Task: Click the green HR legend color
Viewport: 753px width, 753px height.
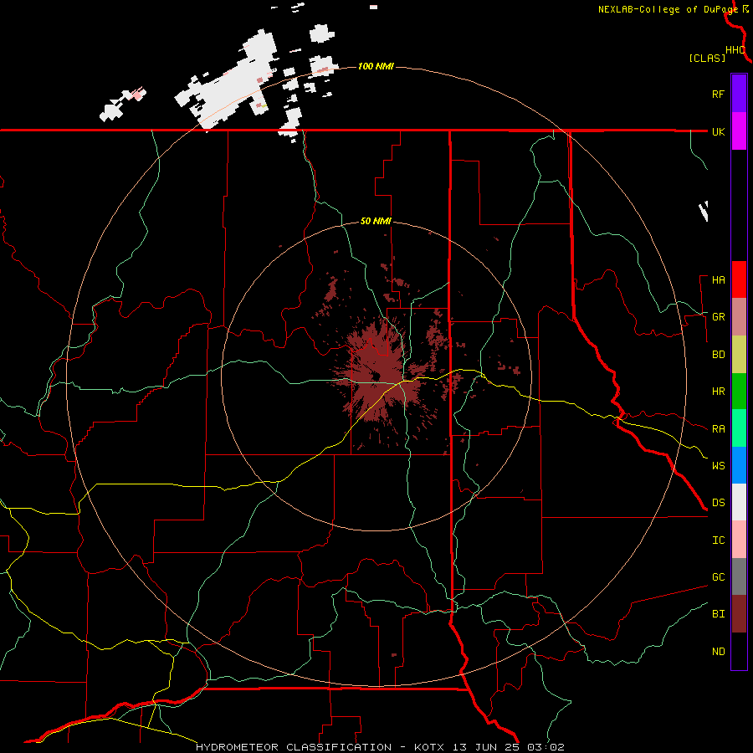Action: tap(739, 391)
